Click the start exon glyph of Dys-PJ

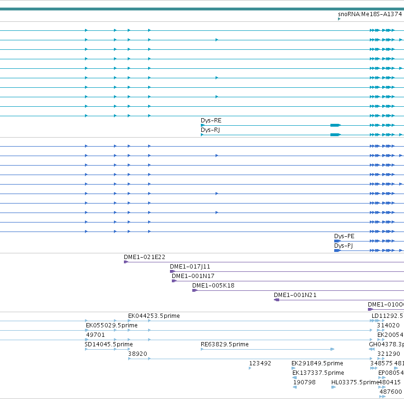[337, 251]
